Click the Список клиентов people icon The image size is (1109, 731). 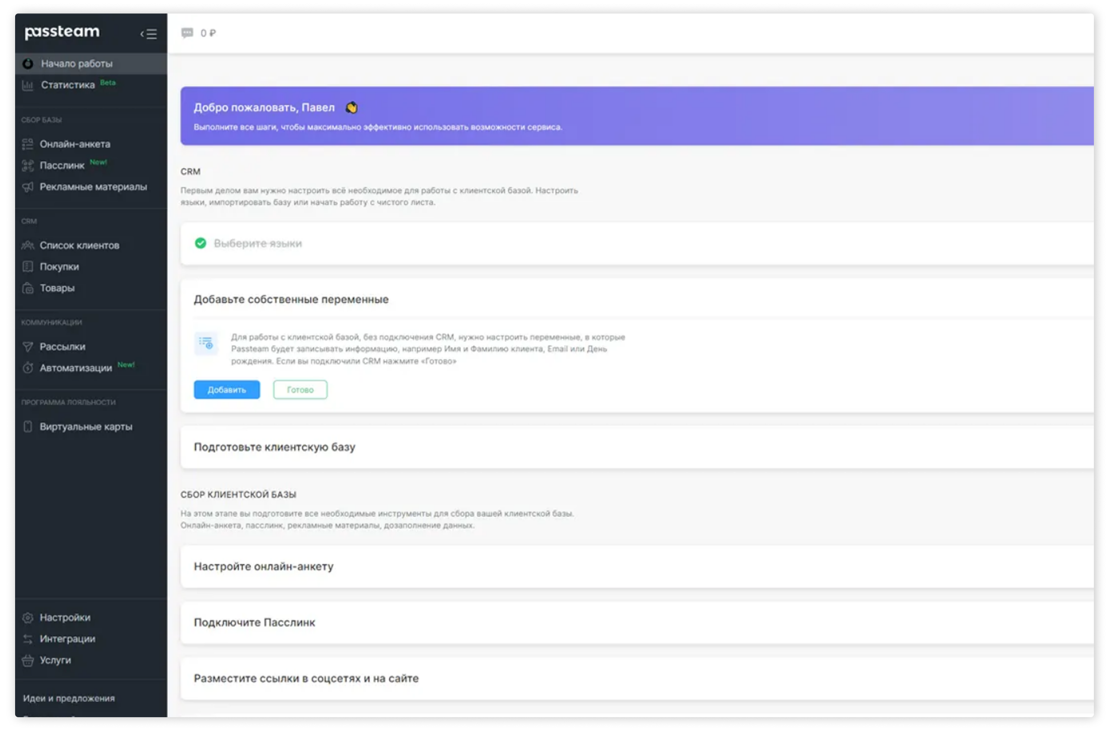pyautogui.click(x=28, y=245)
